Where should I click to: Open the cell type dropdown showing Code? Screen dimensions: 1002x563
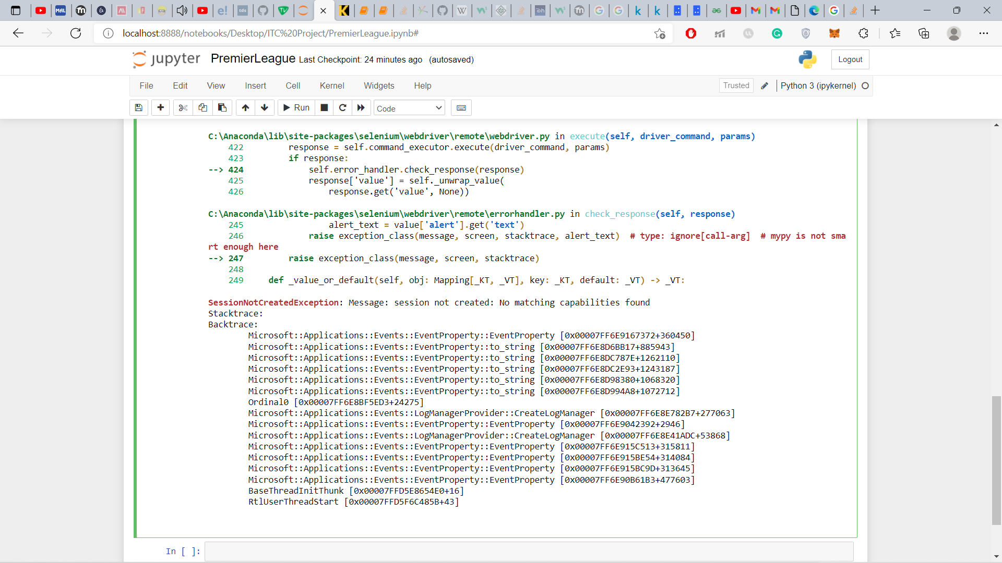click(x=409, y=108)
